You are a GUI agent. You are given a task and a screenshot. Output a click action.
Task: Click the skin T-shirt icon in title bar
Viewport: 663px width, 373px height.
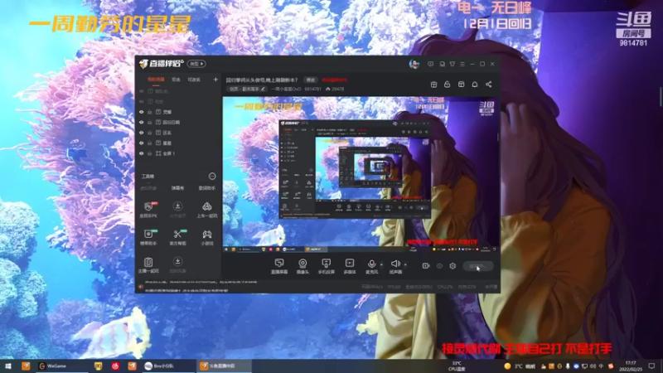(452, 64)
